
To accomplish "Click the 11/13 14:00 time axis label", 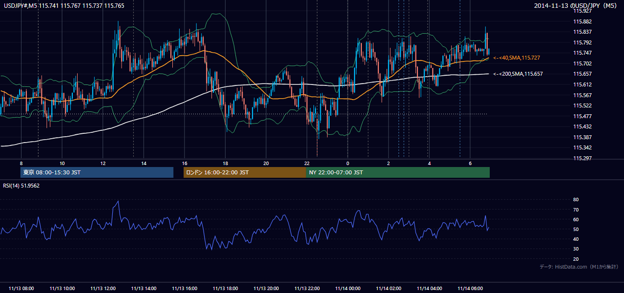I will pos(144,288).
